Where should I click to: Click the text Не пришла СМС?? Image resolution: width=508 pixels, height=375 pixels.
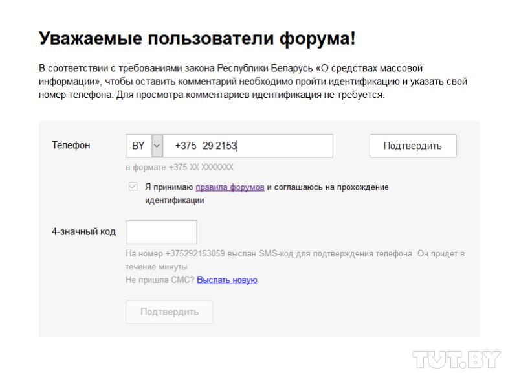(x=160, y=280)
